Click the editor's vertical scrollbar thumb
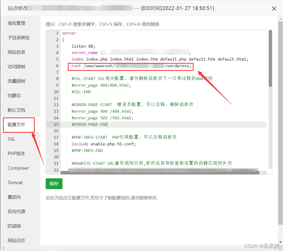 point(270,58)
